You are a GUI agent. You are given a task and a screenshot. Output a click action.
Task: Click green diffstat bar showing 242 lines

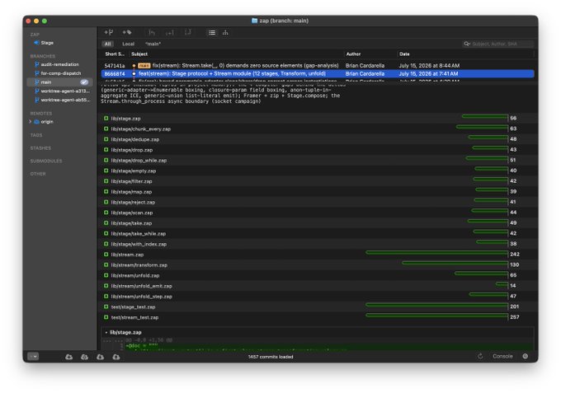click(x=436, y=253)
